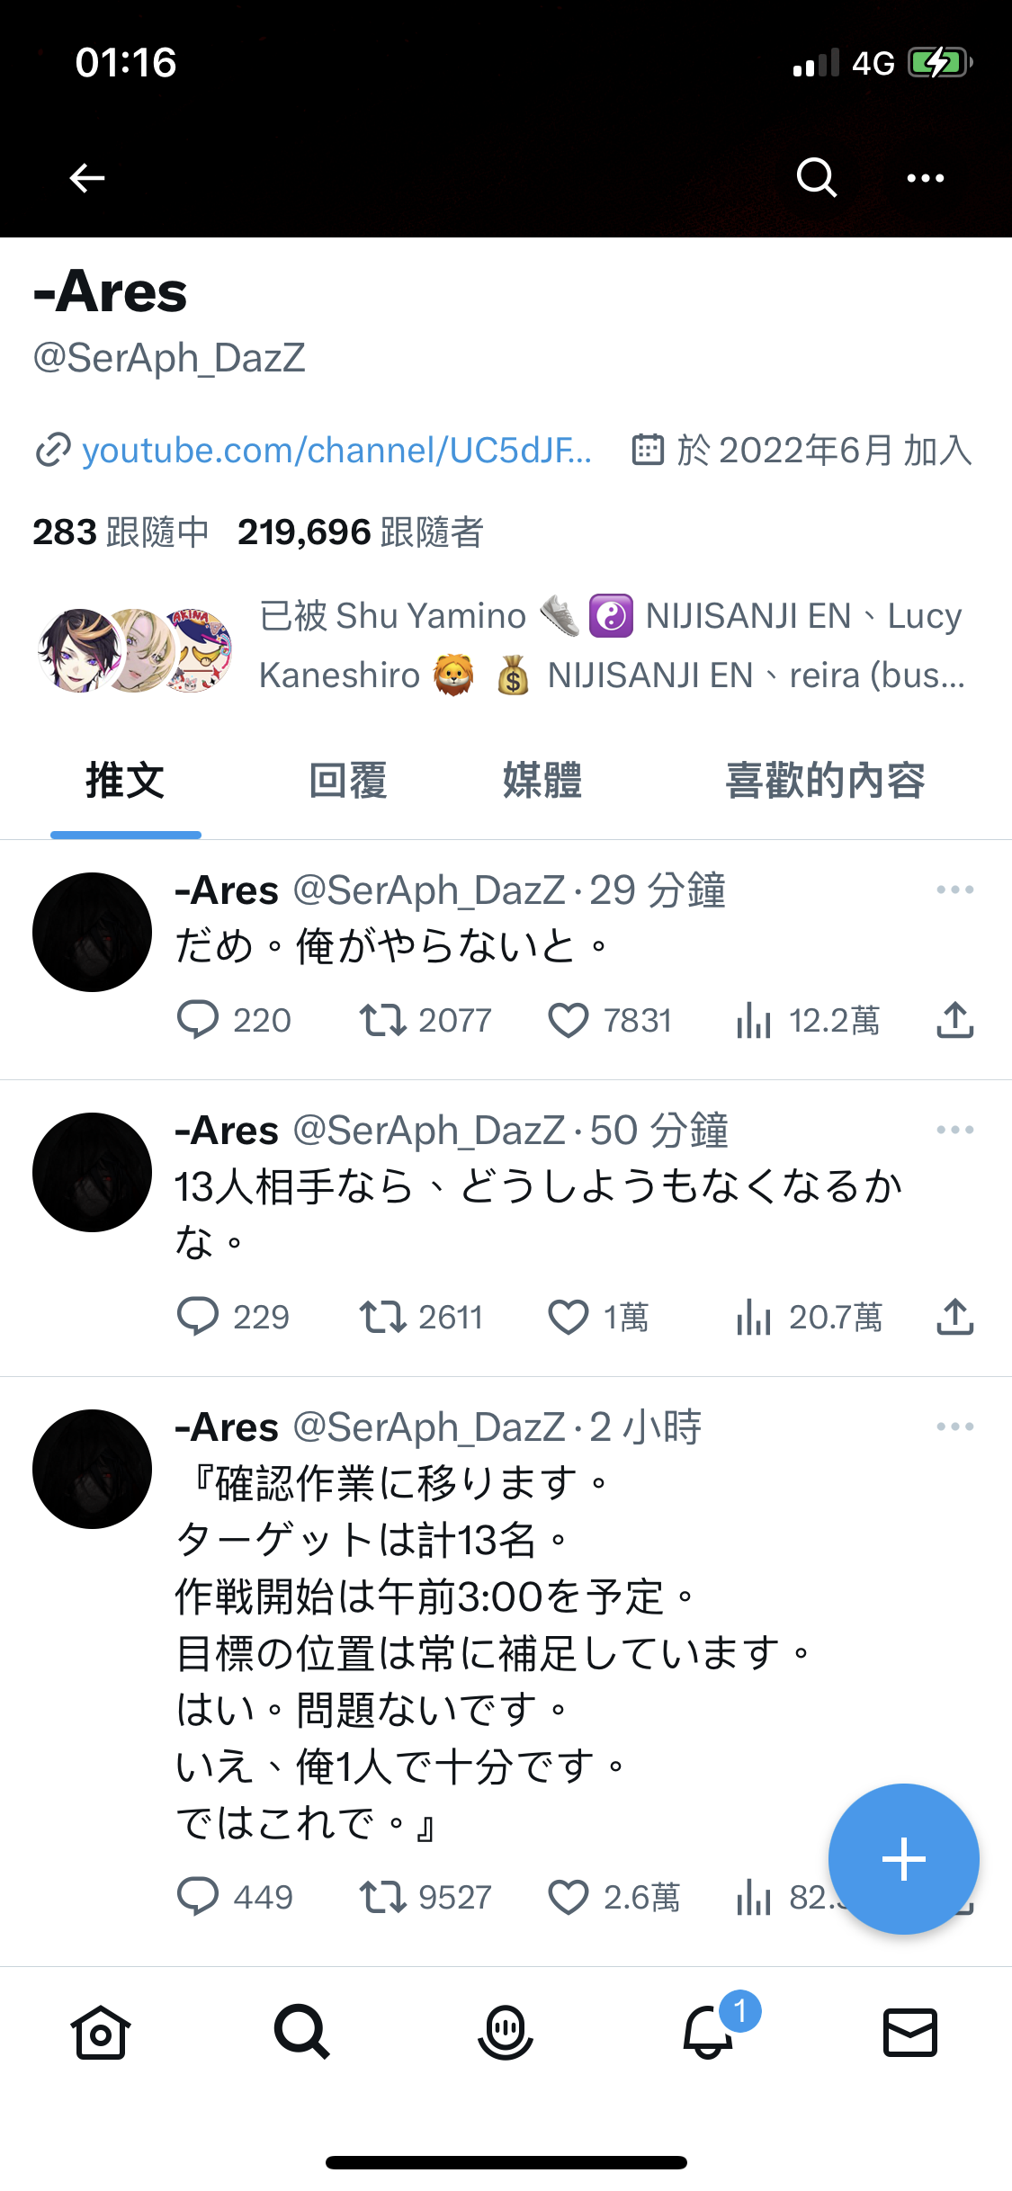
Task: Open the youtube.com channel link
Action: (336, 450)
